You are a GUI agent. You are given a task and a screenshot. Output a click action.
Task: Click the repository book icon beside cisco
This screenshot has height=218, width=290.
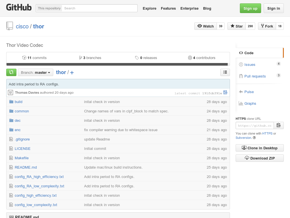pyautogui.click(x=10, y=26)
